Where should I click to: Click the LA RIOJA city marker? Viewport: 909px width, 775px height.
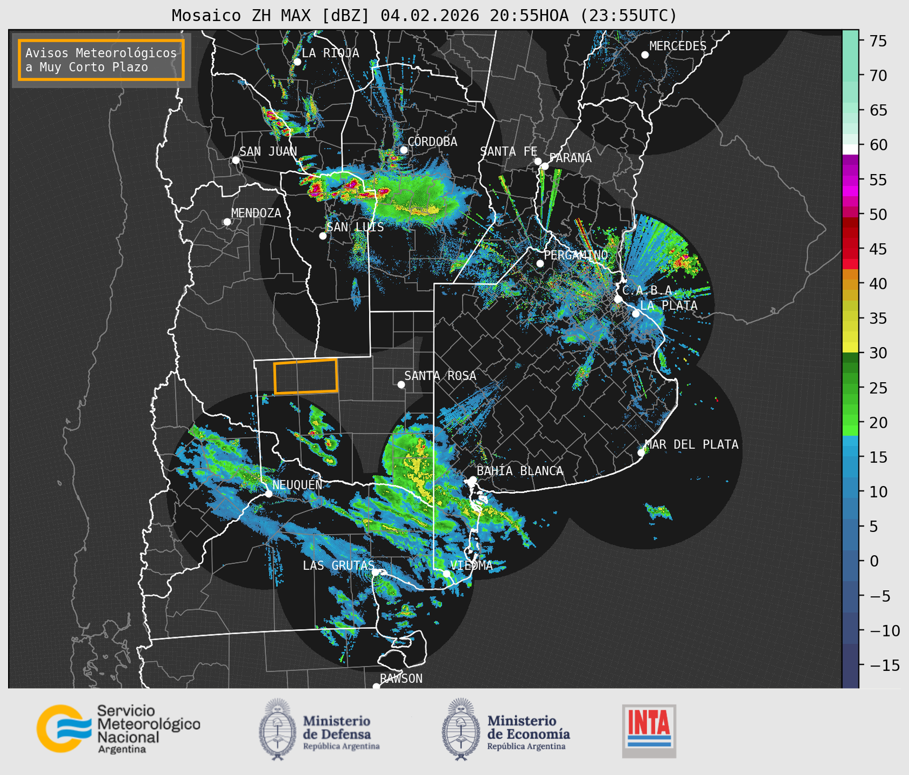click(x=297, y=62)
